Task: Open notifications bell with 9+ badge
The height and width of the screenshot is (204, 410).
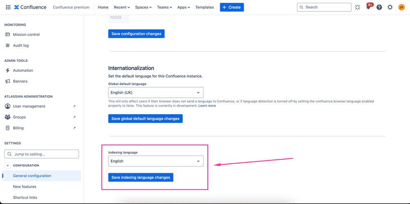Action: click(x=369, y=7)
